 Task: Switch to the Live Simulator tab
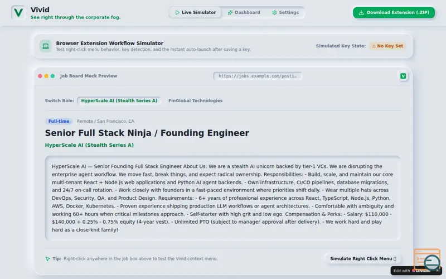pos(196,12)
